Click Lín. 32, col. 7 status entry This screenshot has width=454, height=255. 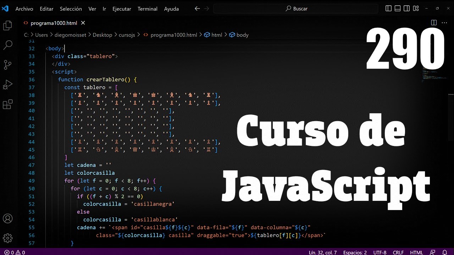pos(323,253)
